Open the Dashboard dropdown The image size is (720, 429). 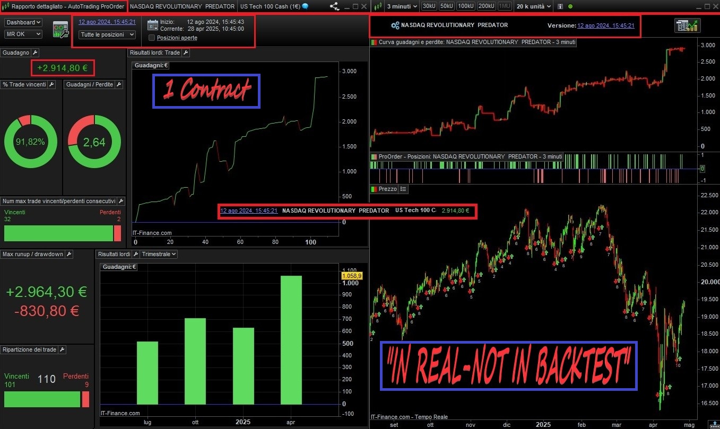click(23, 22)
